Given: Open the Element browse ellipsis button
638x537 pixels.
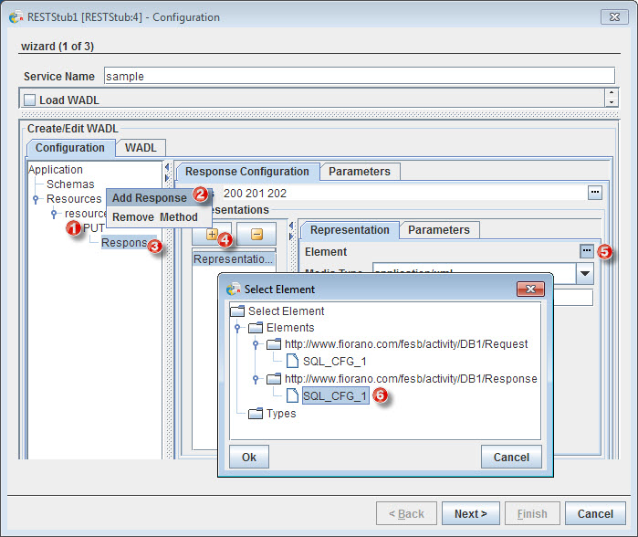Looking at the screenshot, I should (x=586, y=251).
